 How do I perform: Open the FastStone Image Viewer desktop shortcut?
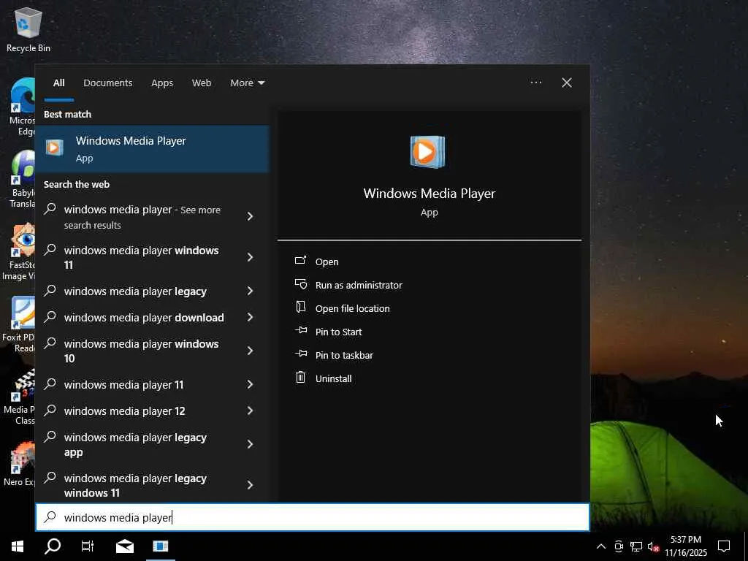(x=19, y=252)
